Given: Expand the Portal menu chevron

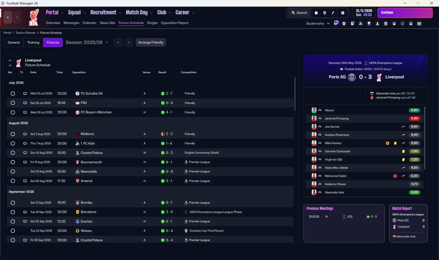Looking at the screenshot, I should 62,13.
